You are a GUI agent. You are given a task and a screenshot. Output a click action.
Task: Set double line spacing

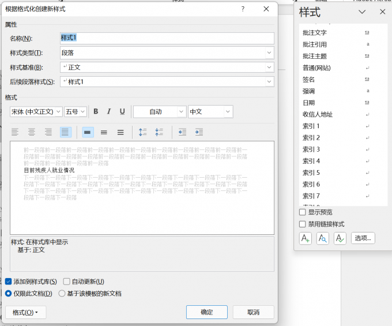[120, 132]
